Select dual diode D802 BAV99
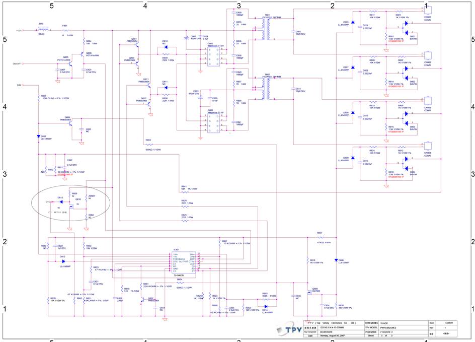 pyautogui.click(x=406, y=73)
